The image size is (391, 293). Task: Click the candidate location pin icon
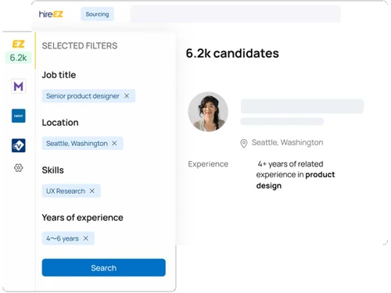pos(244,143)
